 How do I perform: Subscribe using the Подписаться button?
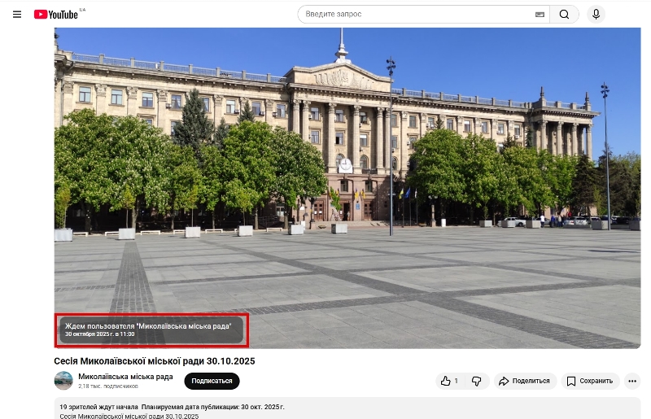[x=212, y=381]
